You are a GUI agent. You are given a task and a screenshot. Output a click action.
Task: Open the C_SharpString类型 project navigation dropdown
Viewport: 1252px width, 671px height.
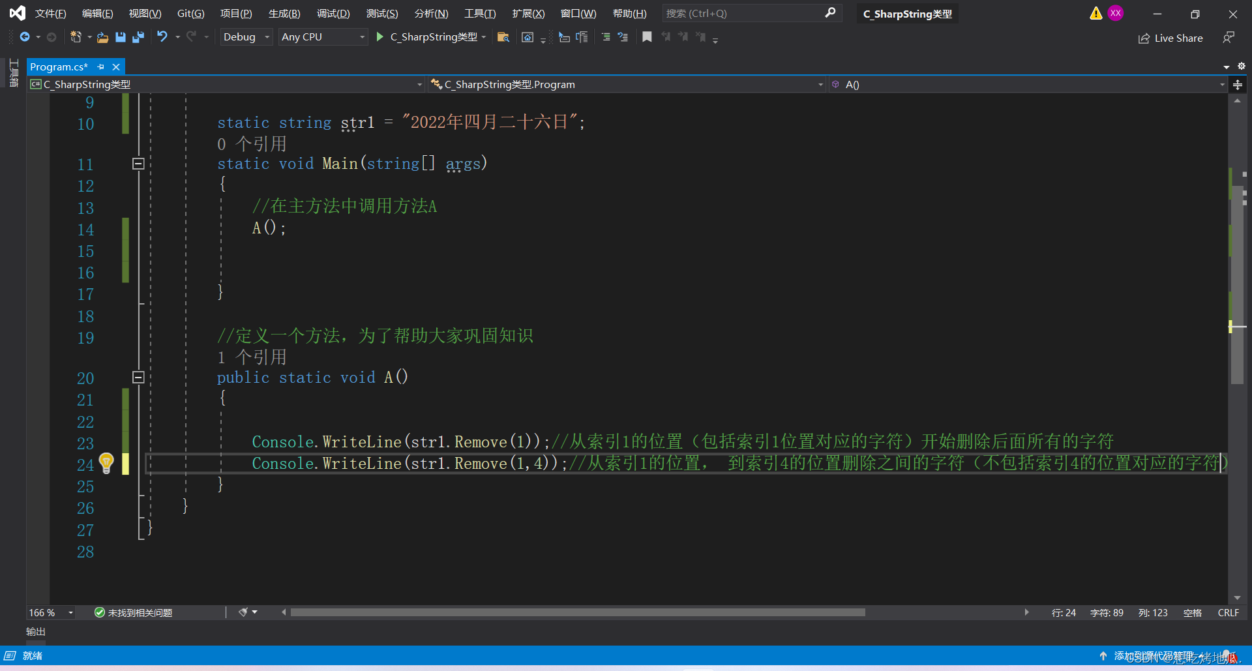tap(228, 85)
